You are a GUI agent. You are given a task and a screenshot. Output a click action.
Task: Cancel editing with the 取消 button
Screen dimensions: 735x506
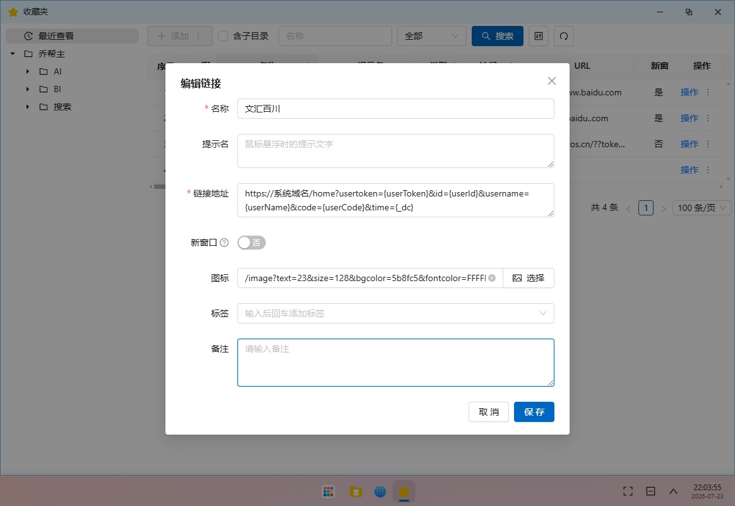pos(489,412)
